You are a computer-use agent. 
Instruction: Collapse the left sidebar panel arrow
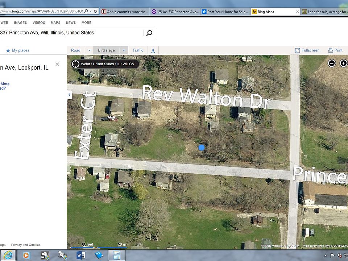coord(69,95)
